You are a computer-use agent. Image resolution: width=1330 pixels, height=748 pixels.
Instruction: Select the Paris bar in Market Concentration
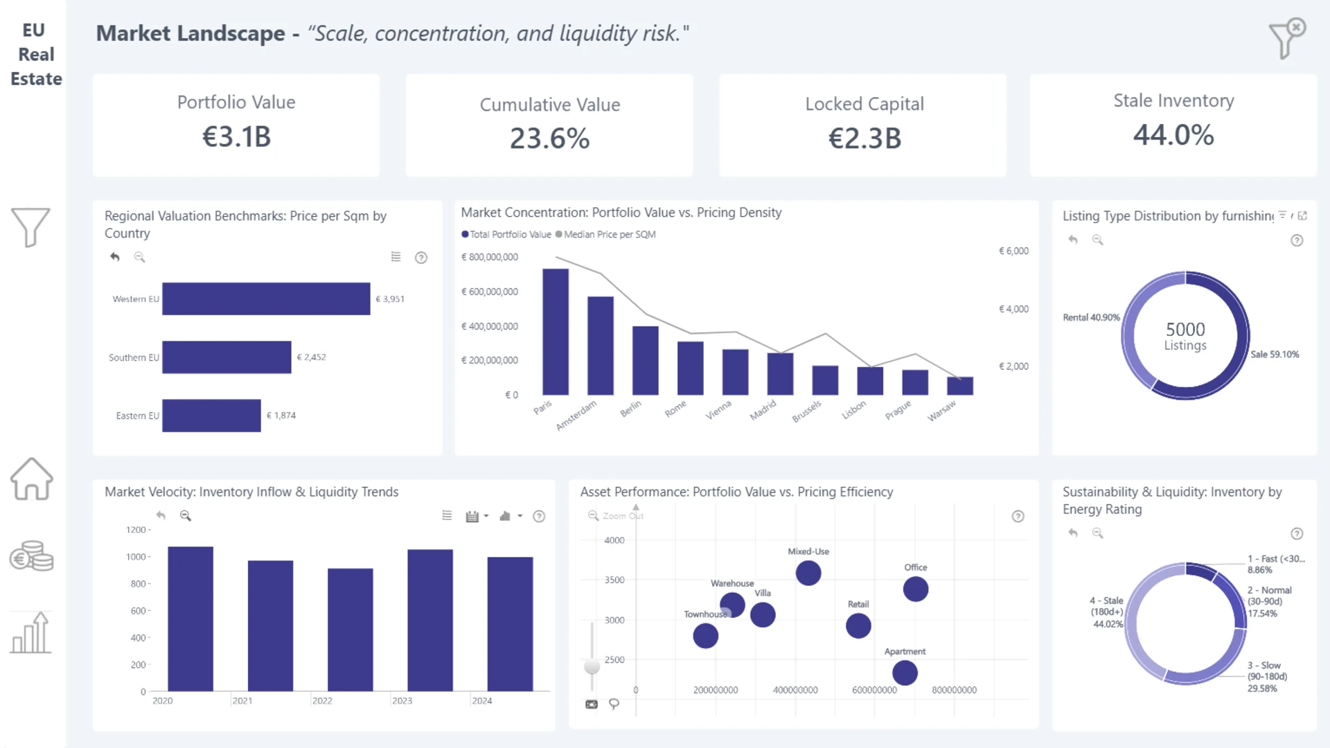(555, 331)
